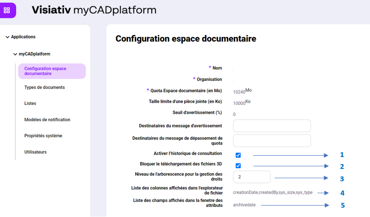Click the 10240 quota value
Image resolution: width=370 pixels, height=217 pixels.
click(x=239, y=92)
